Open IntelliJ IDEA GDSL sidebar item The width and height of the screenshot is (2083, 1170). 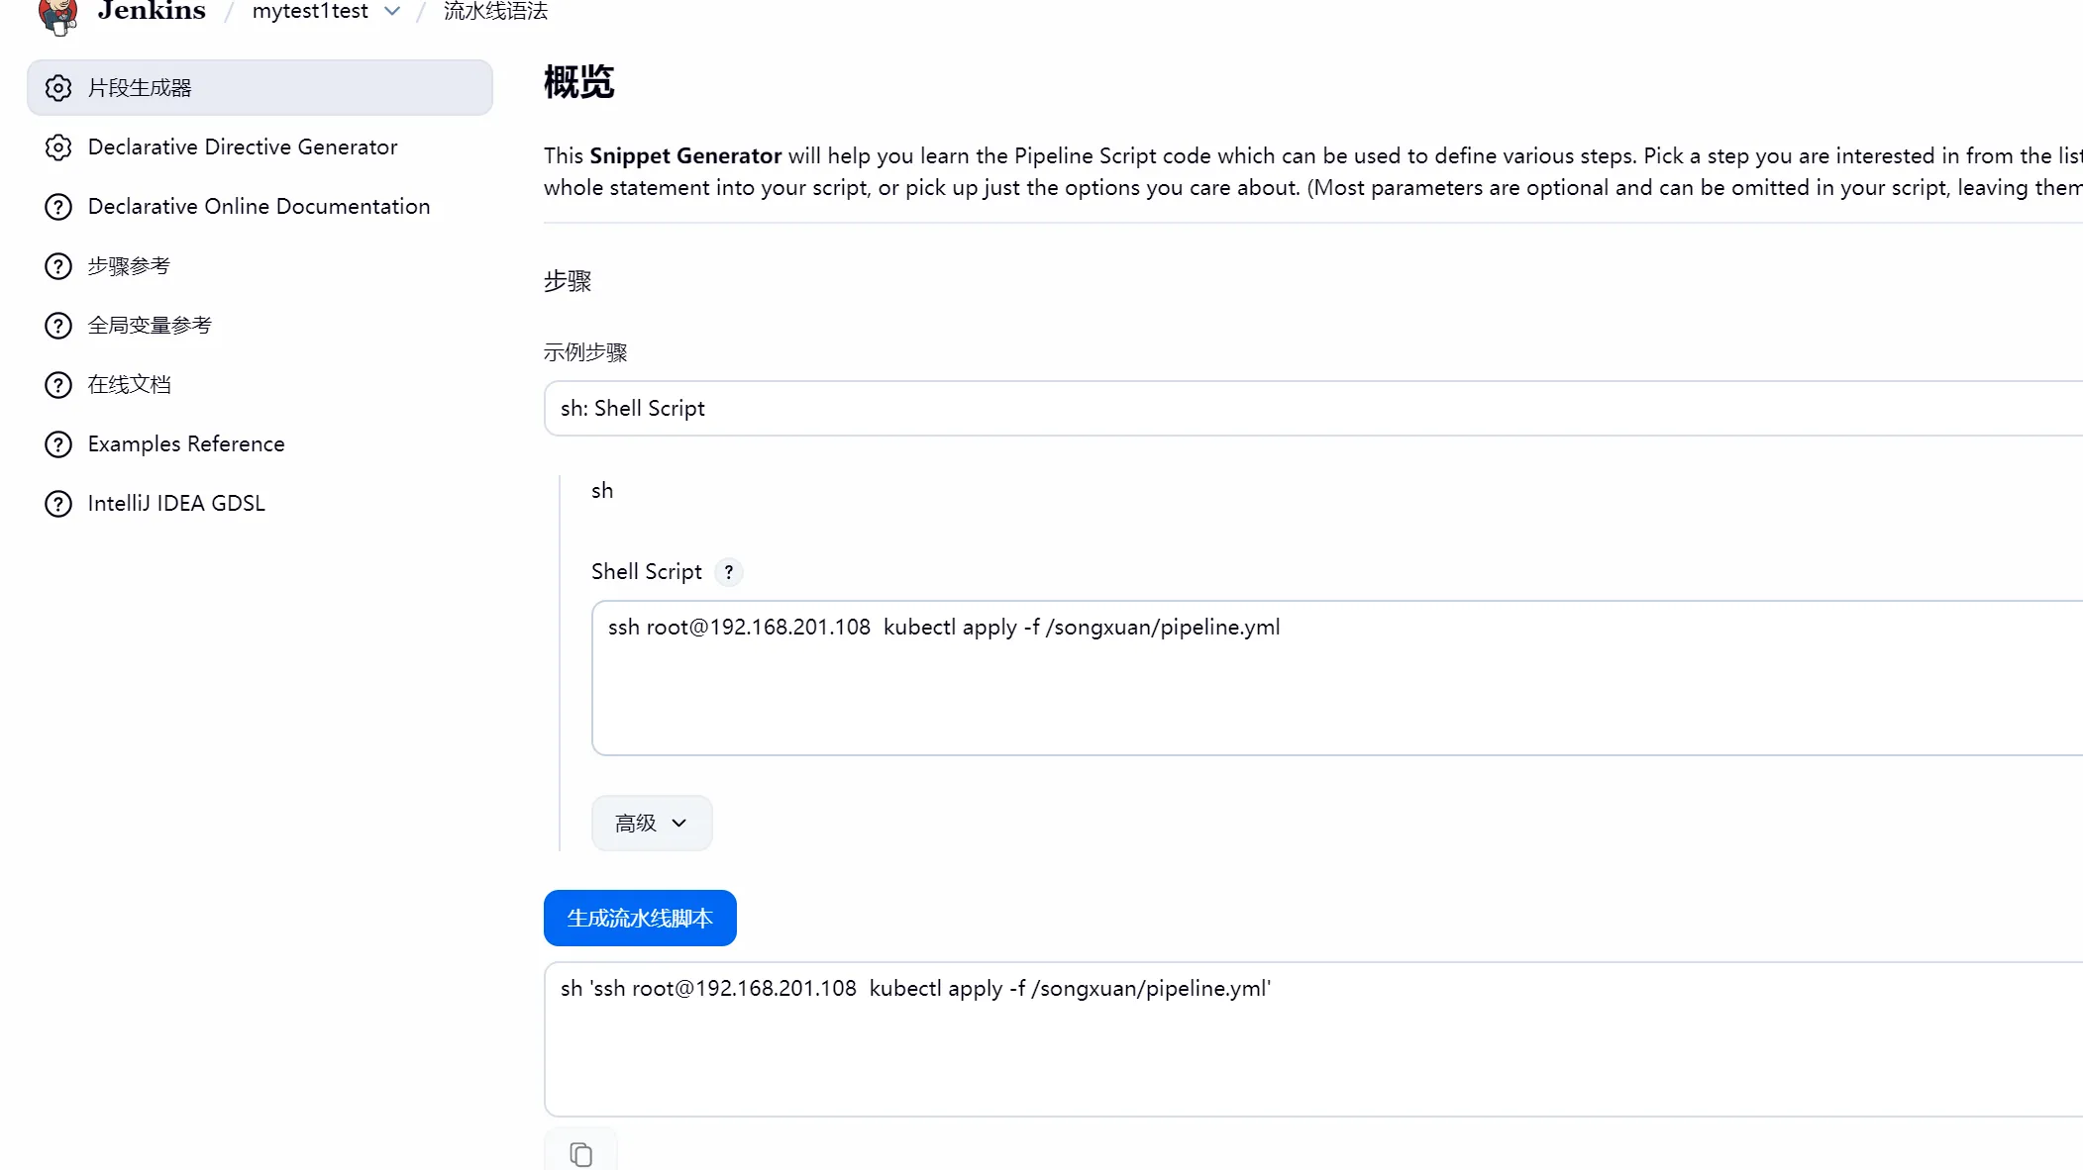(176, 504)
